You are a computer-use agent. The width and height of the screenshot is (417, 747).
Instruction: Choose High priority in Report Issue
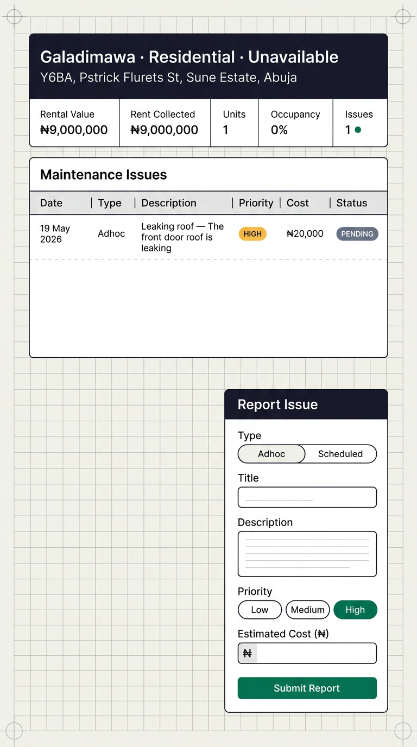355,610
